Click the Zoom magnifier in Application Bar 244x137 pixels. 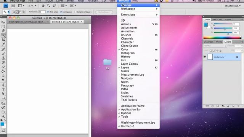pyautogui.click(x=48, y=6)
